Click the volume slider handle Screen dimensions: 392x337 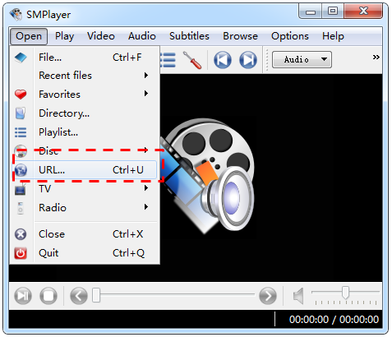click(x=346, y=293)
